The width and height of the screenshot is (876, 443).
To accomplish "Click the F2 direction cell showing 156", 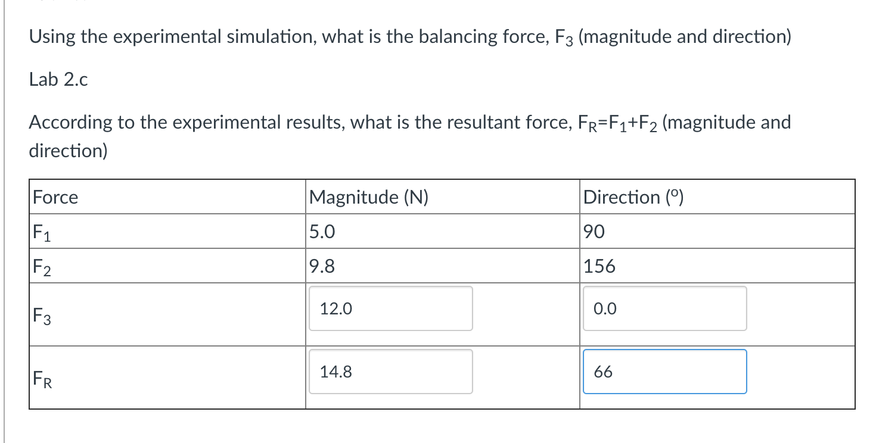I will (601, 266).
